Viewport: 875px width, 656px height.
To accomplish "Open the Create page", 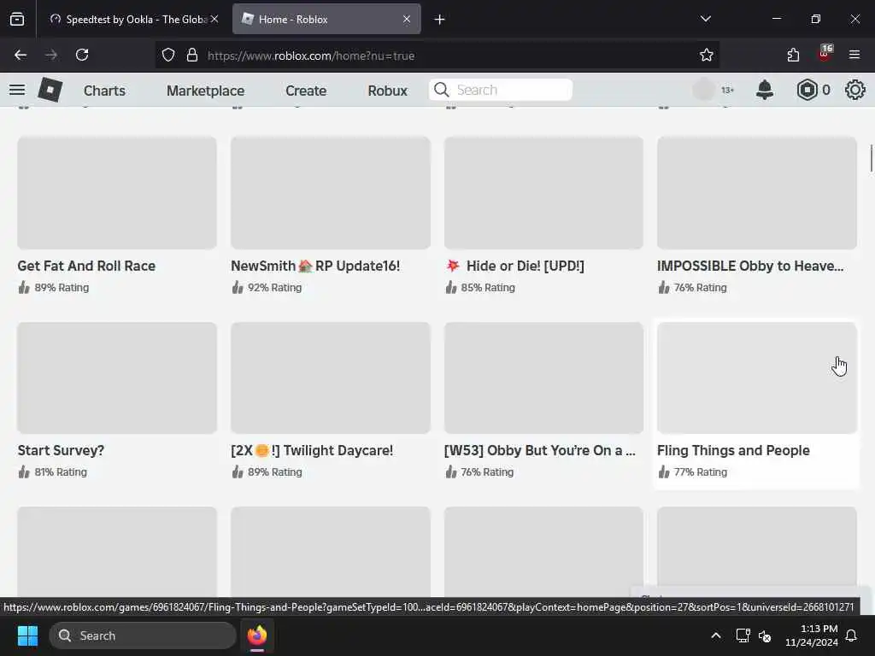I will 306,91.
